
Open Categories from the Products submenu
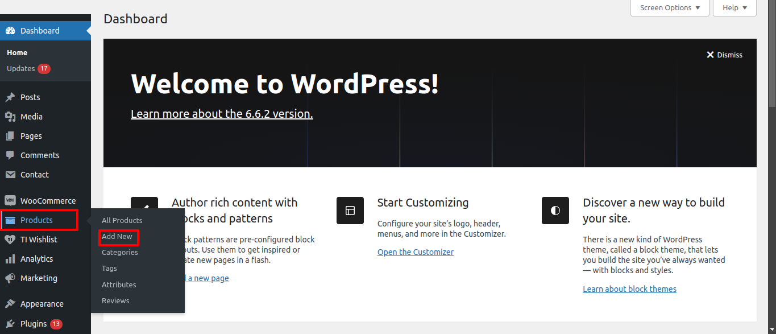pyautogui.click(x=120, y=252)
